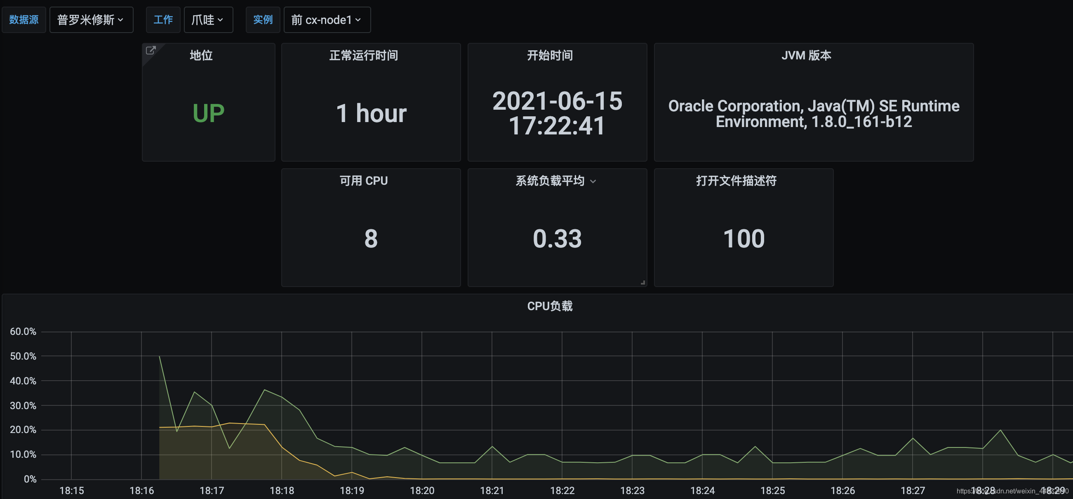Viewport: 1073px width, 499px height.
Task: Expand the 系统负载平均 panel title menu
Action: [x=593, y=181]
